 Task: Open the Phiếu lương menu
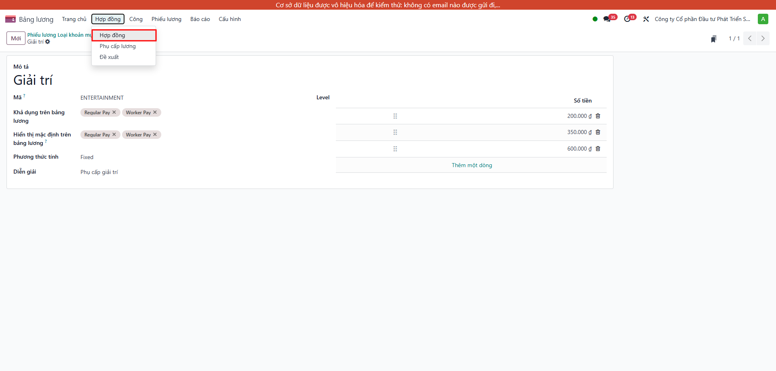tap(167, 19)
